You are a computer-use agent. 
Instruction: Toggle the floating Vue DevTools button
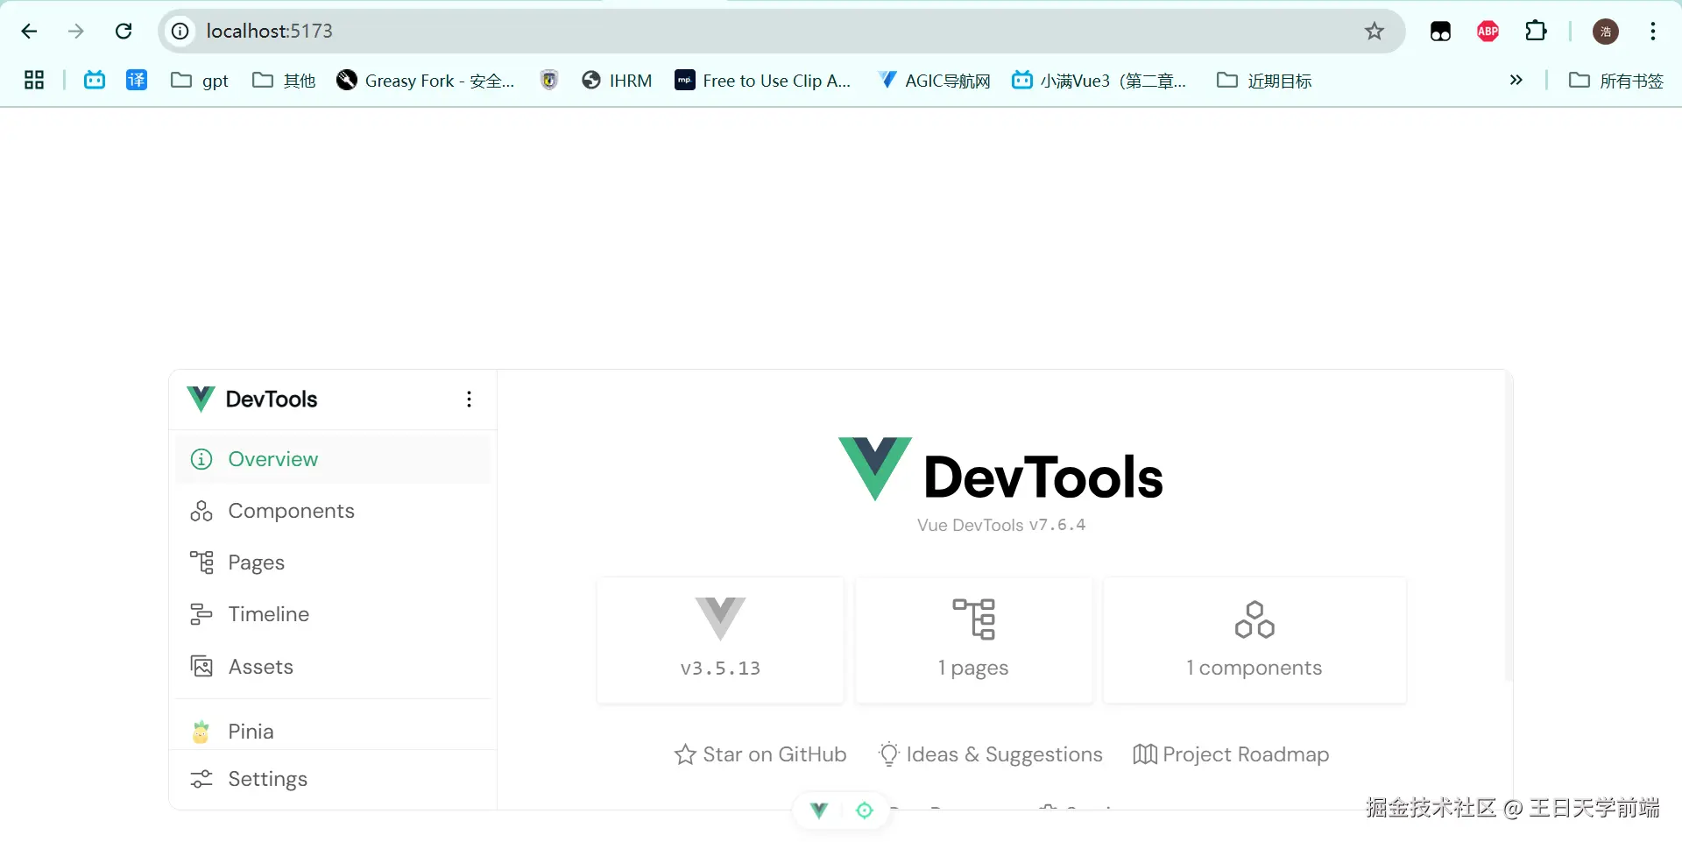click(x=819, y=810)
